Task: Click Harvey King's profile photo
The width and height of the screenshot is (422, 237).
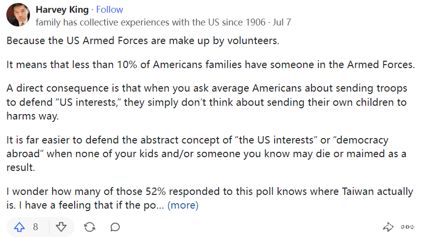Action: (18, 15)
